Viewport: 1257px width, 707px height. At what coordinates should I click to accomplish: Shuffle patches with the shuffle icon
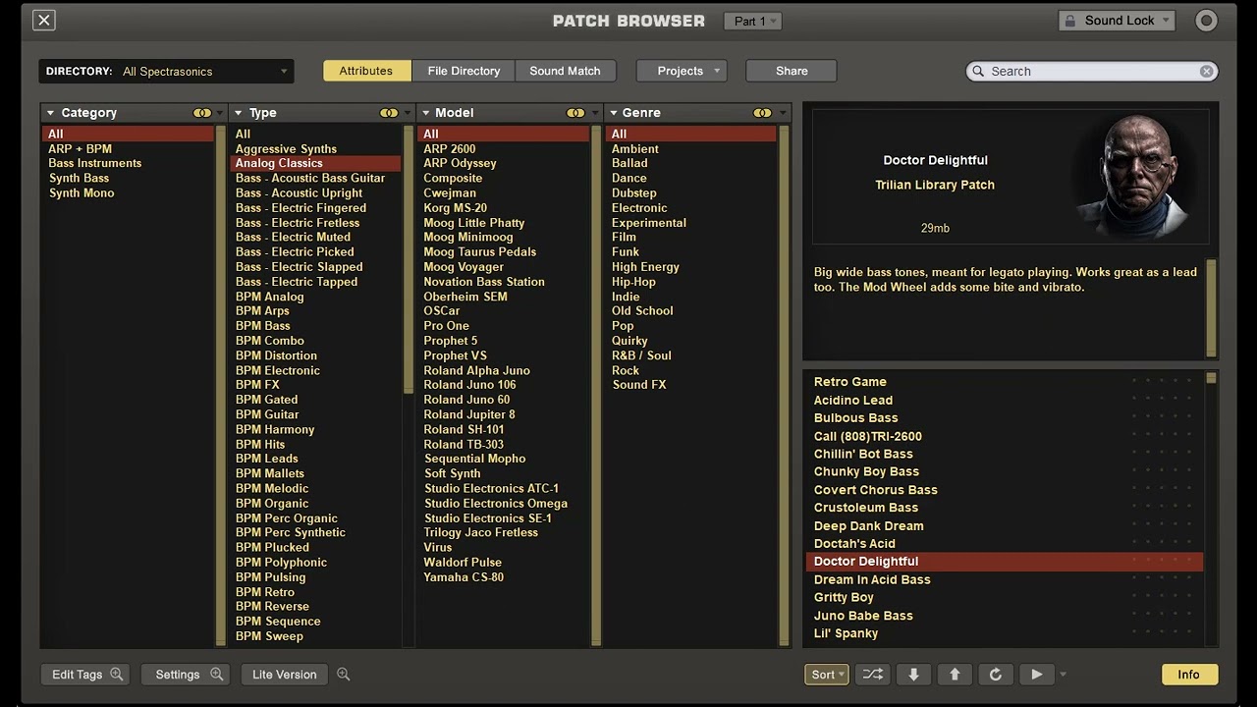(x=873, y=675)
